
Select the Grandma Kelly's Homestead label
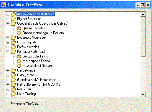coord(37,80)
